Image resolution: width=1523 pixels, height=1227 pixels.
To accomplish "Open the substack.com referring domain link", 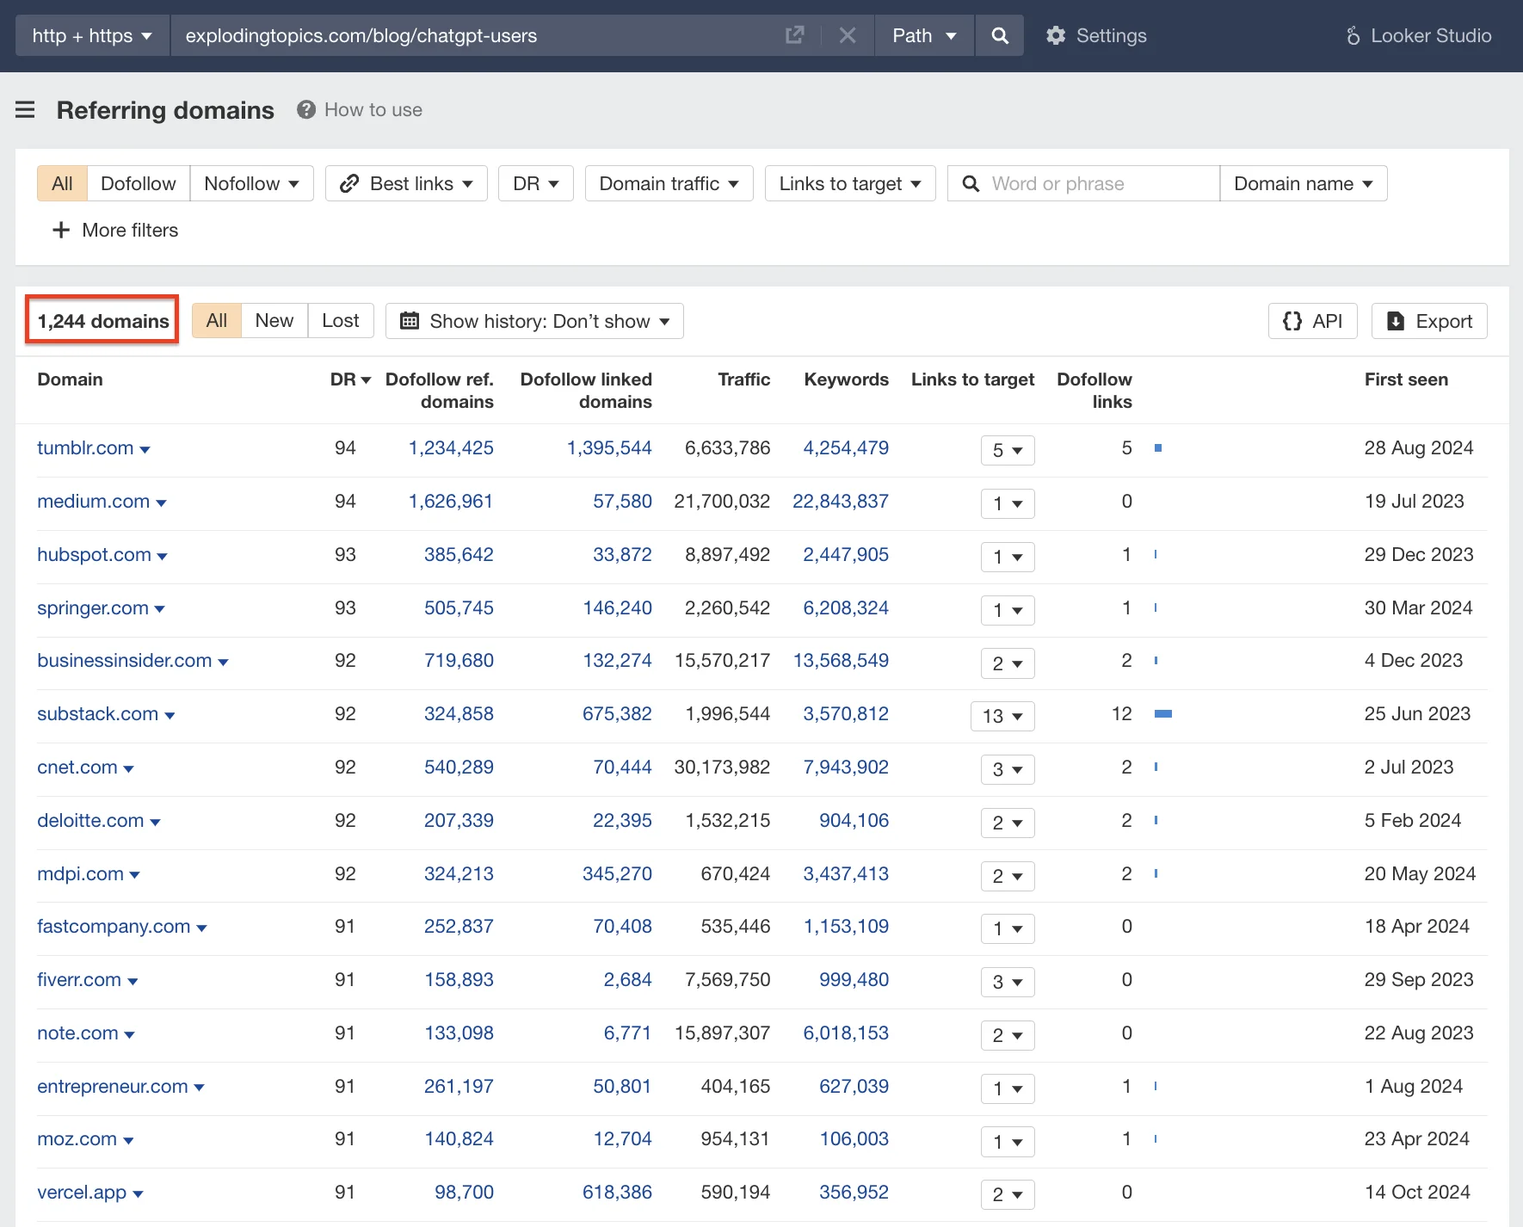I will (x=98, y=713).
